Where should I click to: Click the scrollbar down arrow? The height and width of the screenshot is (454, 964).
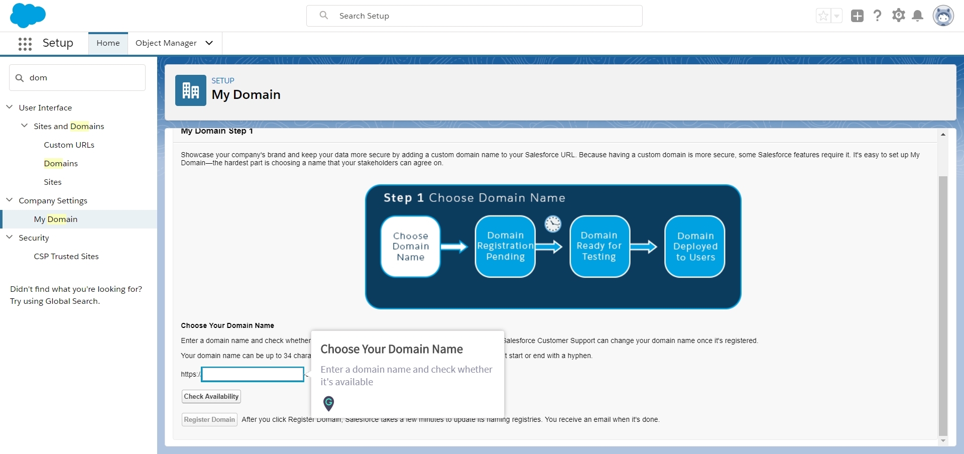[943, 441]
